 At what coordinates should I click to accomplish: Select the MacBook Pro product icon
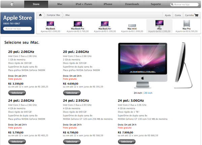pyautogui.click(x=77, y=24)
